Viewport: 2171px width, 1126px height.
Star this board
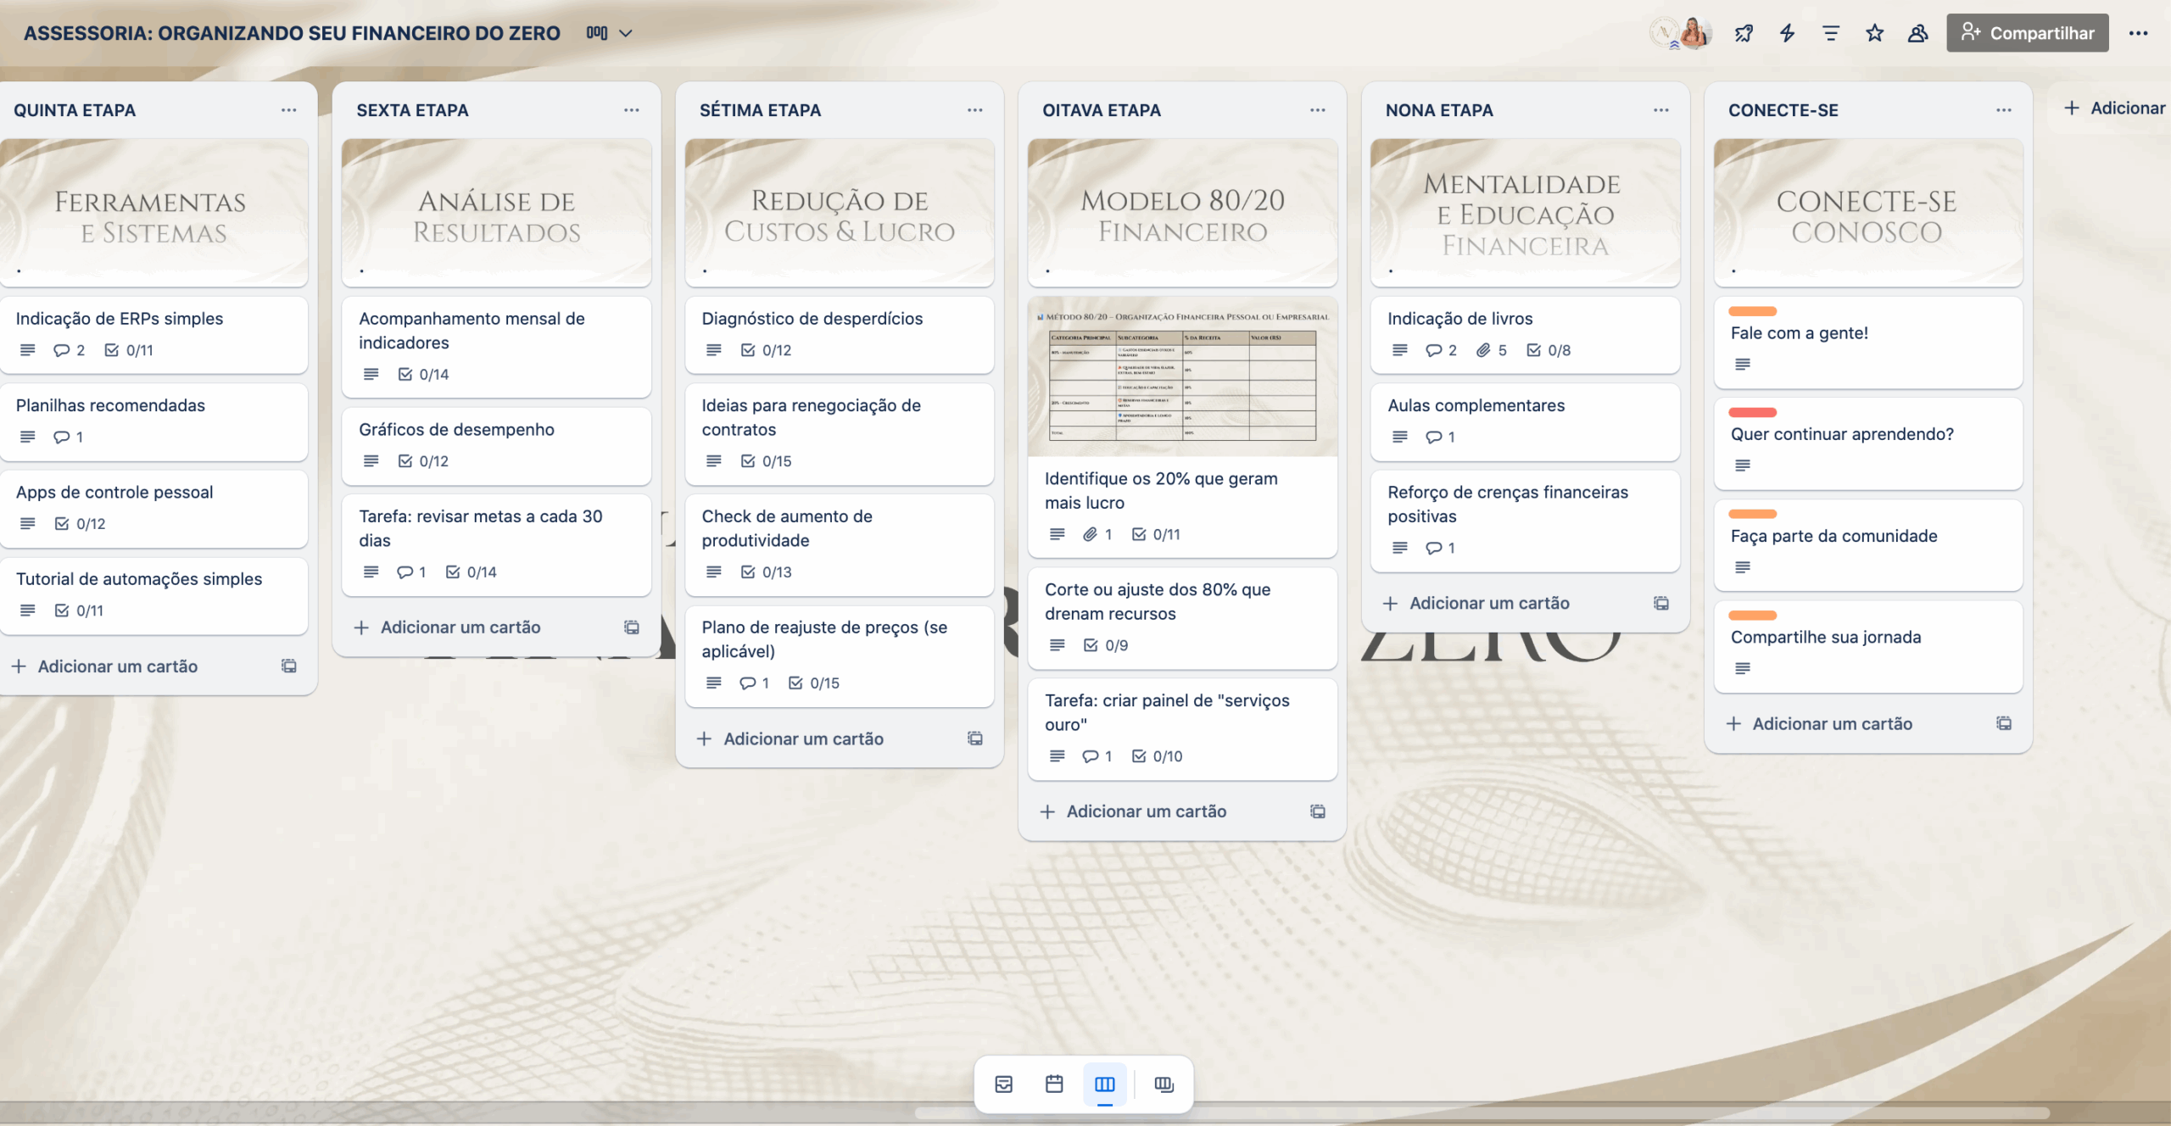click(x=1874, y=33)
